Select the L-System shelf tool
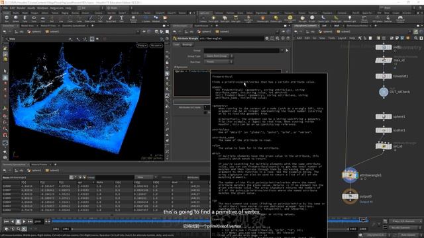 tap(146, 19)
